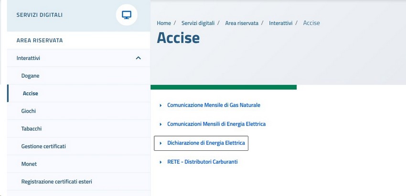Go to Servizi digitali breadcrumb

click(x=198, y=23)
